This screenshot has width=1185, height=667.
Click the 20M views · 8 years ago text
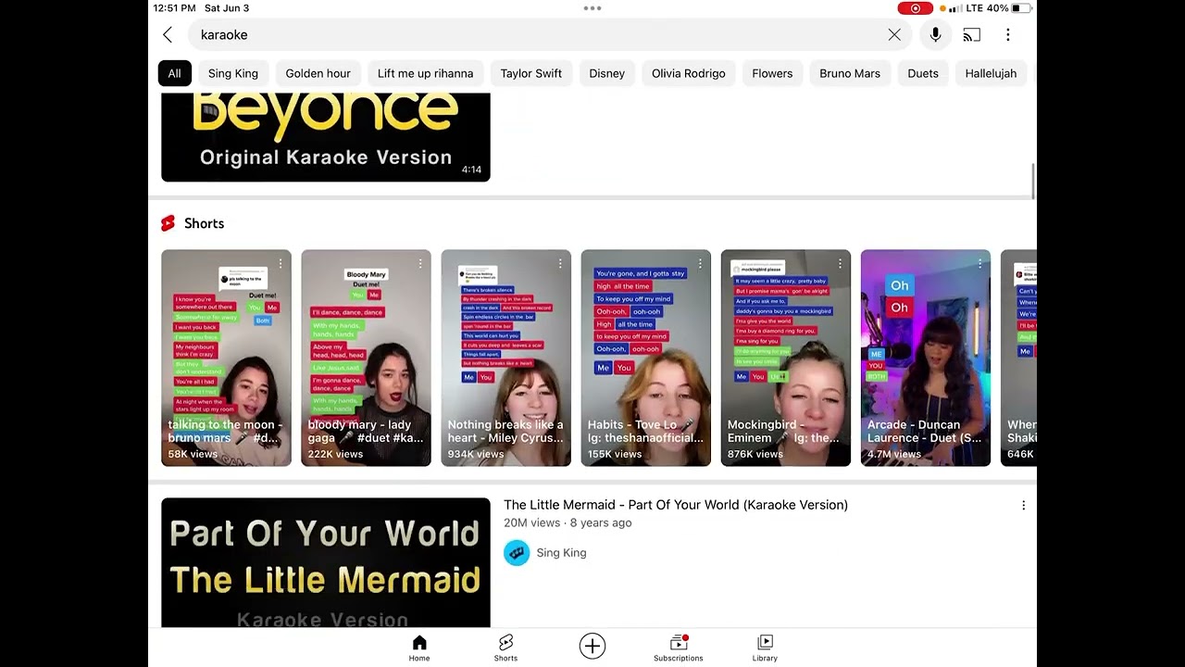click(568, 522)
